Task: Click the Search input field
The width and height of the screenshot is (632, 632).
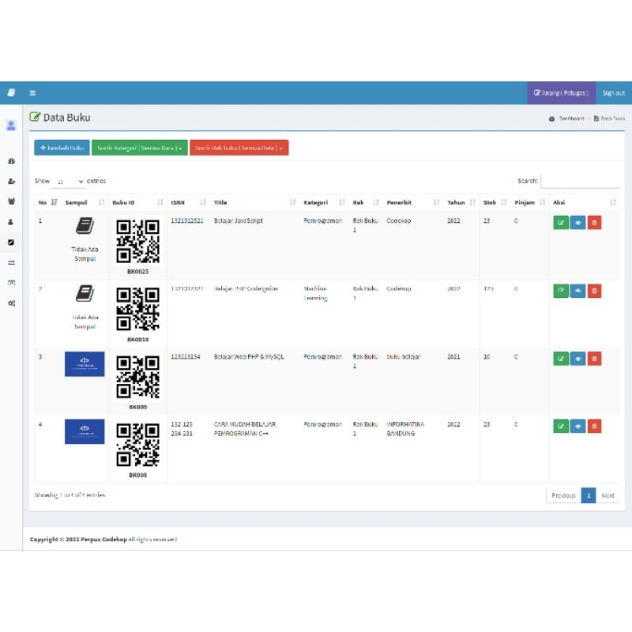Action: [580, 181]
